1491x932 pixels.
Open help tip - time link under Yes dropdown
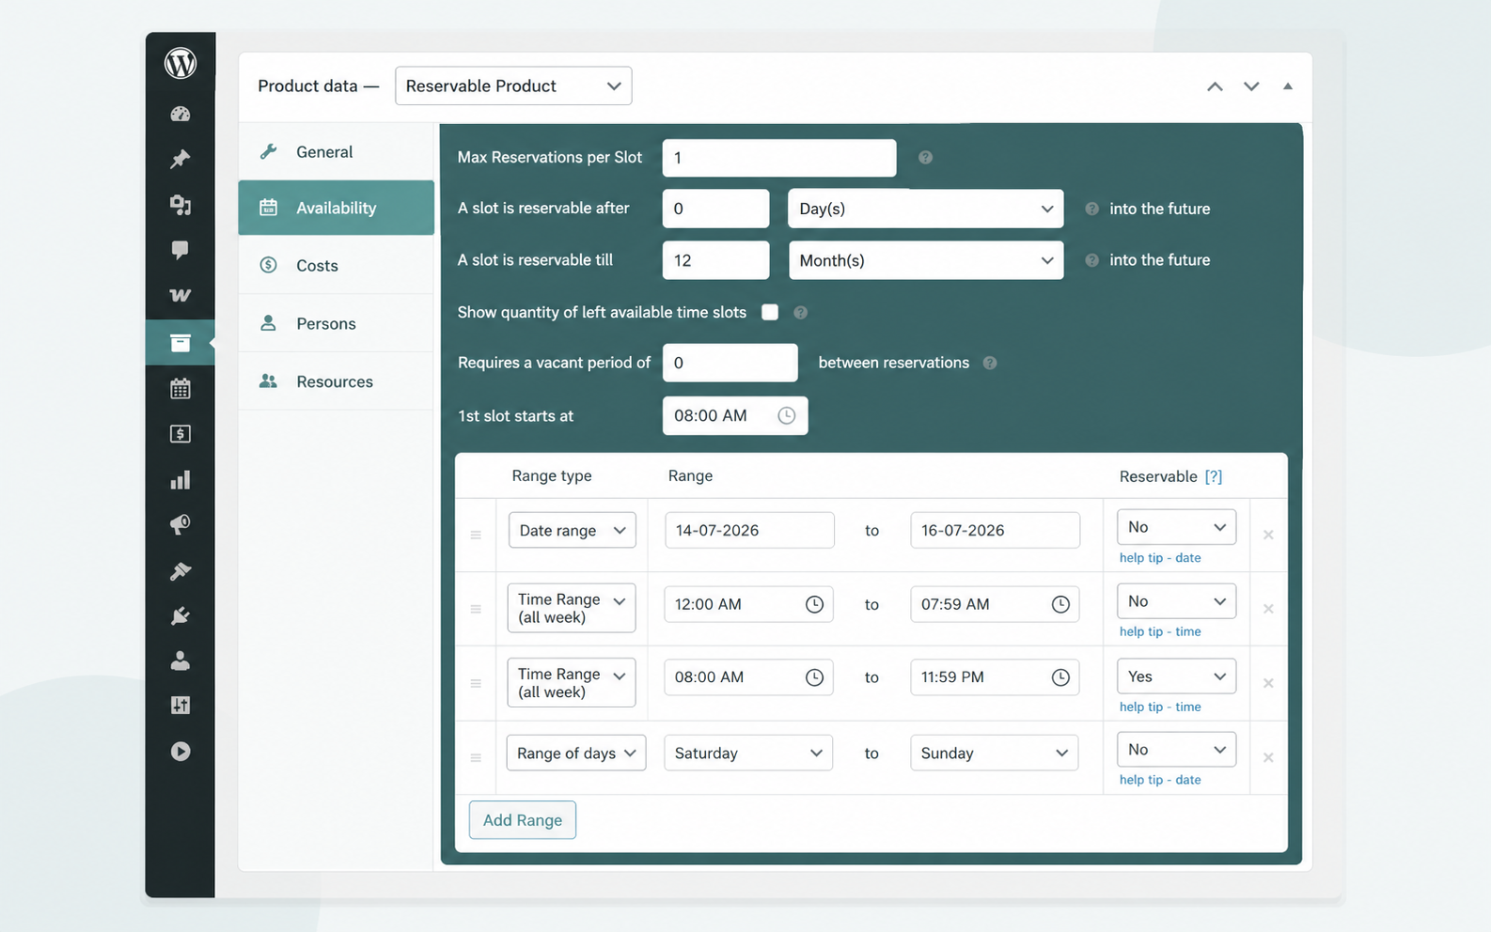[1160, 707]
